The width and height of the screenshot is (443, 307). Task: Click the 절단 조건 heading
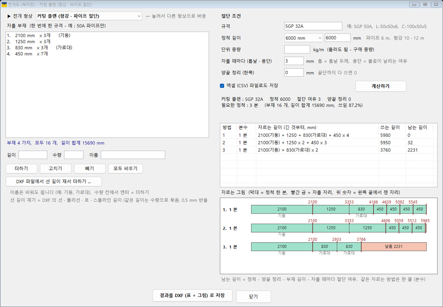click(x=231, y=16)
